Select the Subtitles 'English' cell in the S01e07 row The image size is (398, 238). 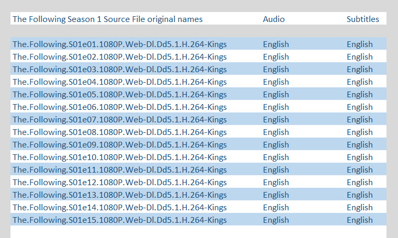pyautogui.click(x=360, y=120)
